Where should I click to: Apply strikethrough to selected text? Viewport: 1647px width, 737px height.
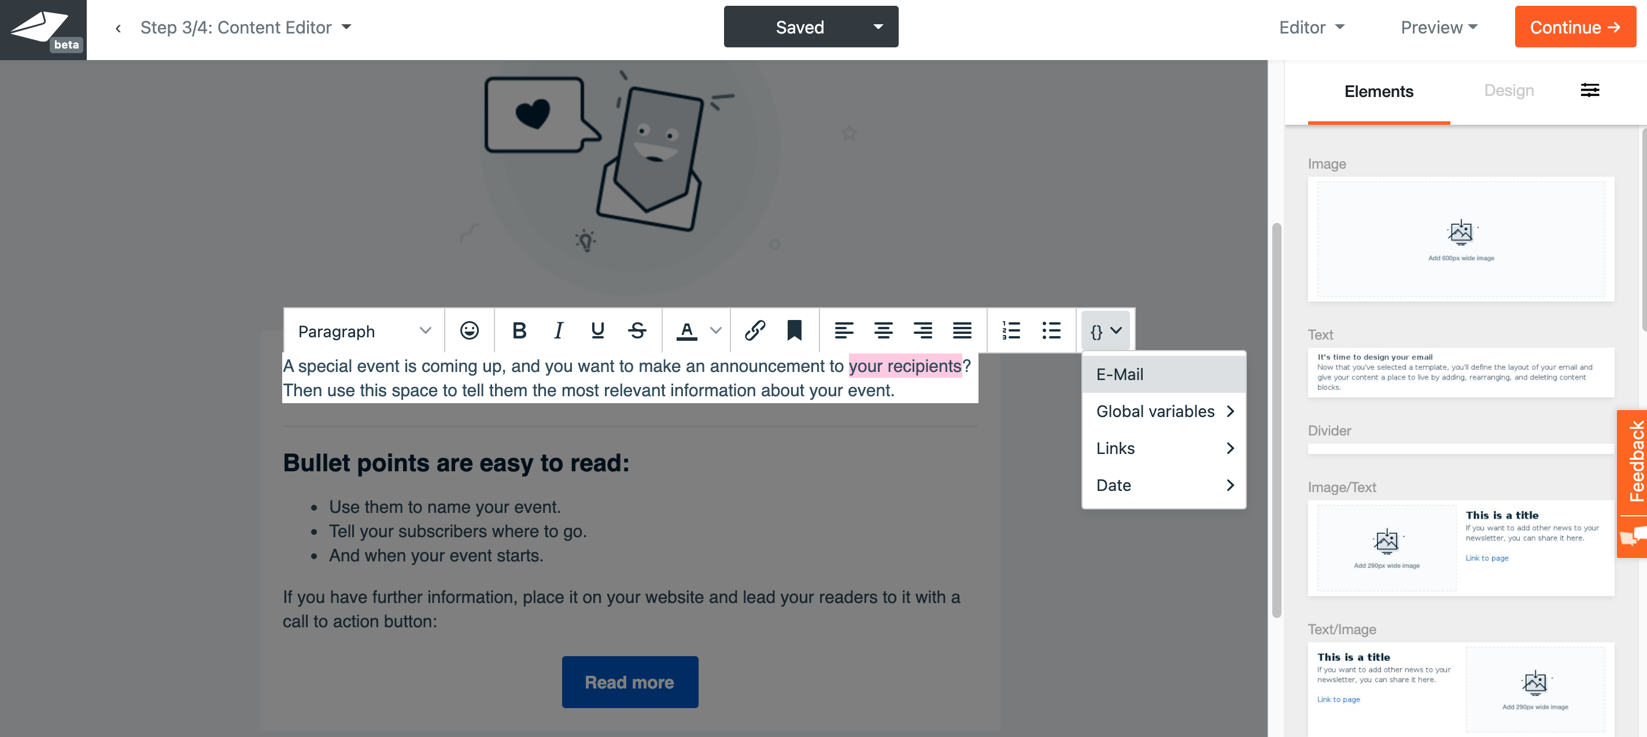point(637,331)
